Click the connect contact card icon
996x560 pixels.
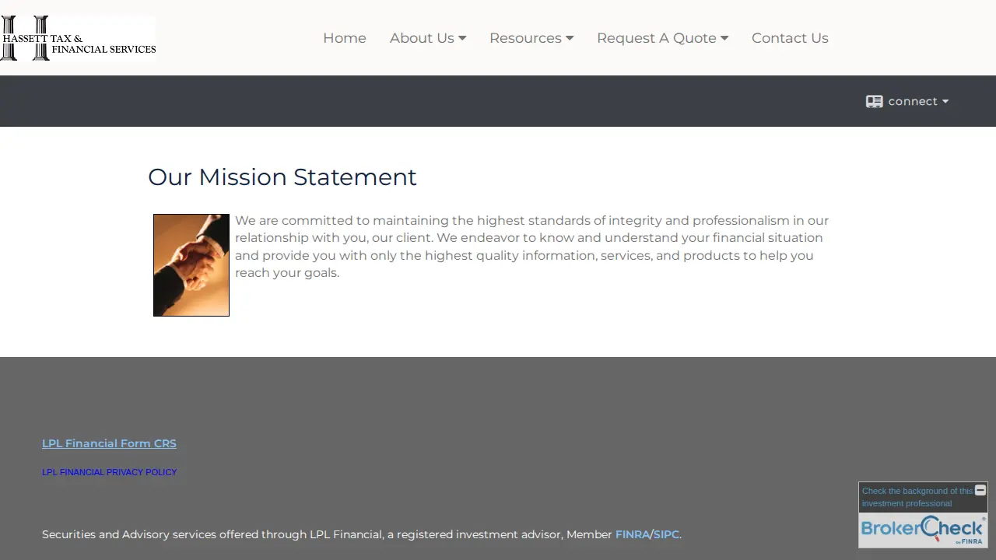click(x=874, y=101)
